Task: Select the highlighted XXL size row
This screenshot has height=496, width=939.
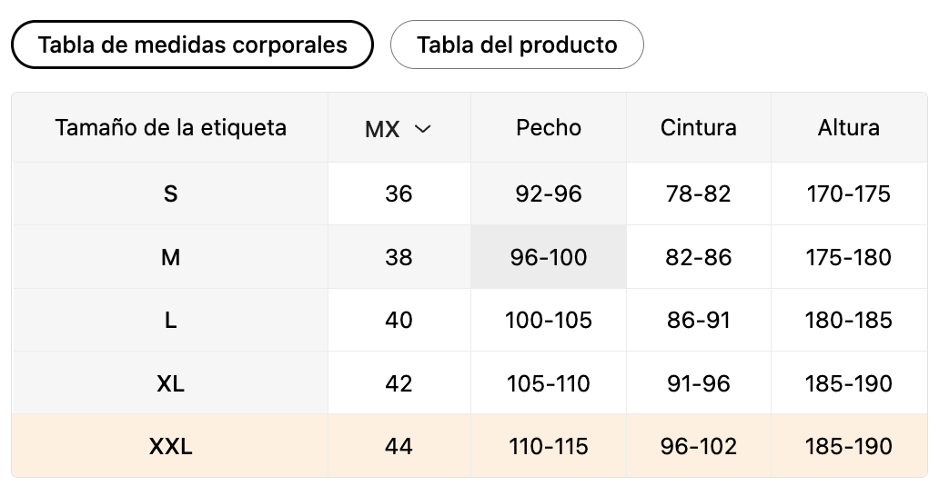Action: pyautogui.click(x=469, y=446)
